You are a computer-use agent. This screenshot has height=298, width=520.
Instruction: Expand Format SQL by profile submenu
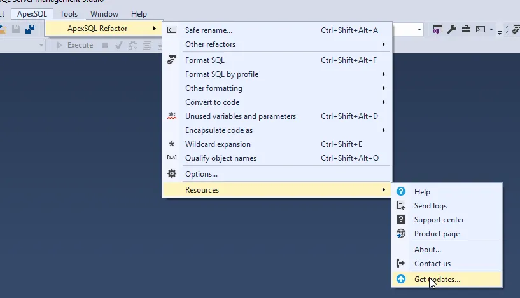tap(277, 74)
